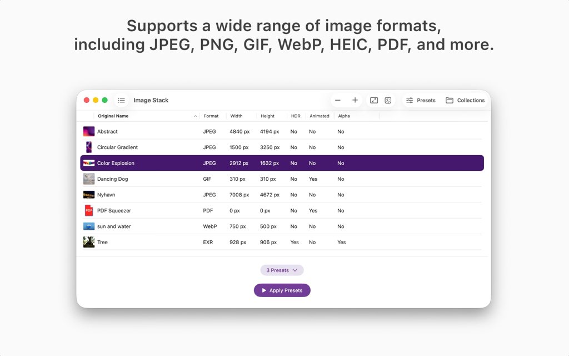Click the sort chevron on Original Name
Screen dimensions: 569x356
pyautogui.click(x=194, y=116)
